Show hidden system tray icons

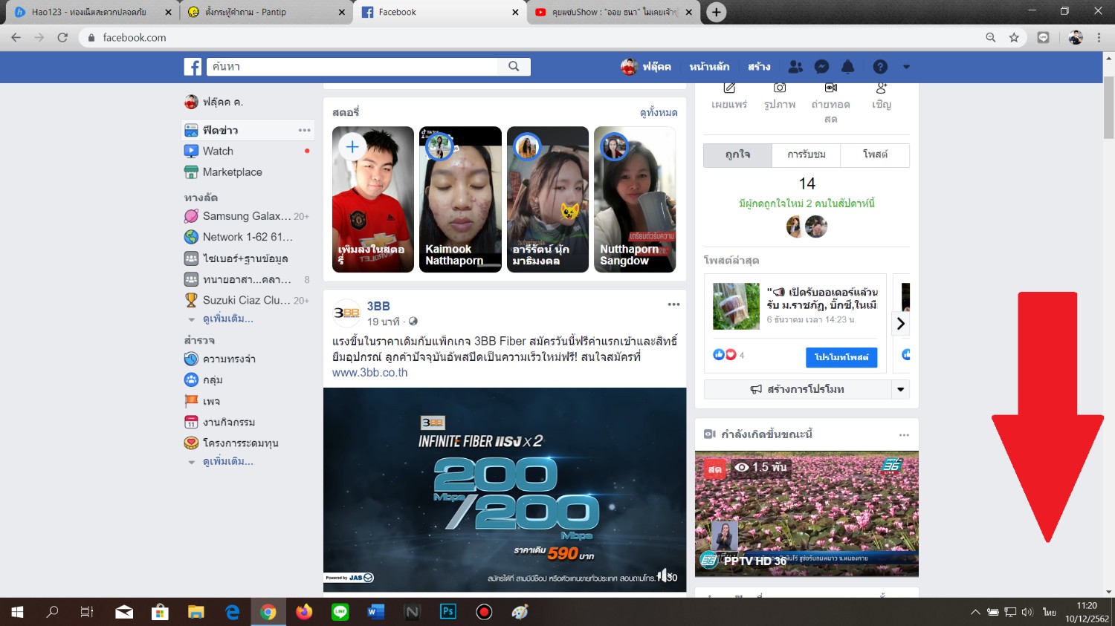975,612
